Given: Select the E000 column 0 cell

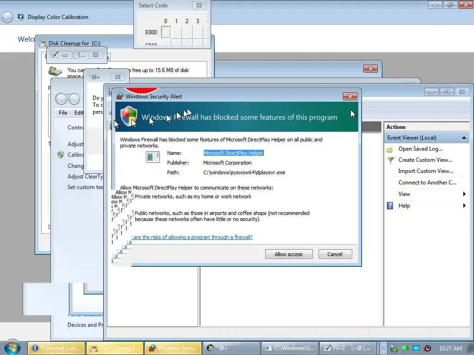Looking at the screenshot, I should click(166, 32).
